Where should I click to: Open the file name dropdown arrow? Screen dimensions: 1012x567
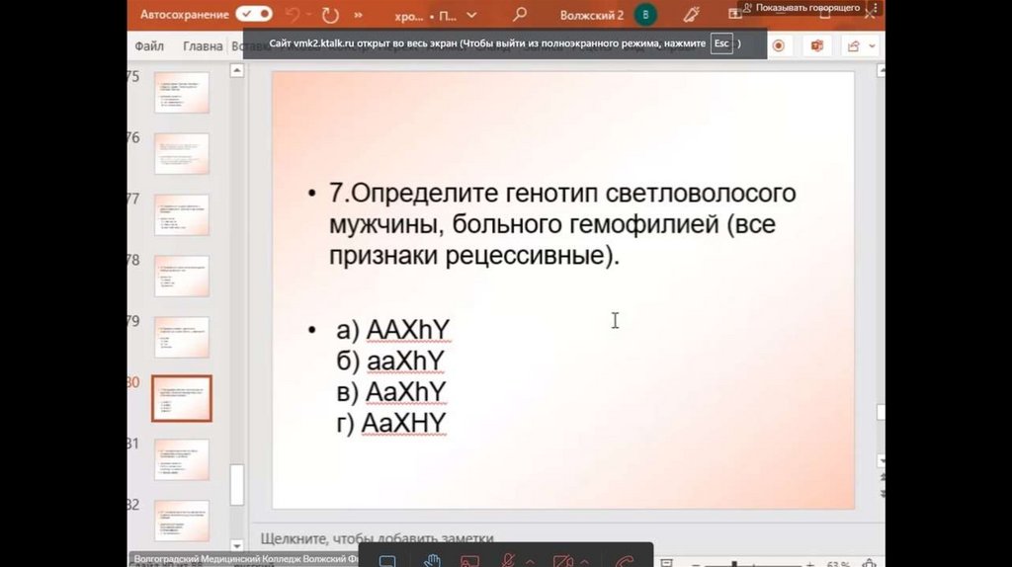[471, 15]
